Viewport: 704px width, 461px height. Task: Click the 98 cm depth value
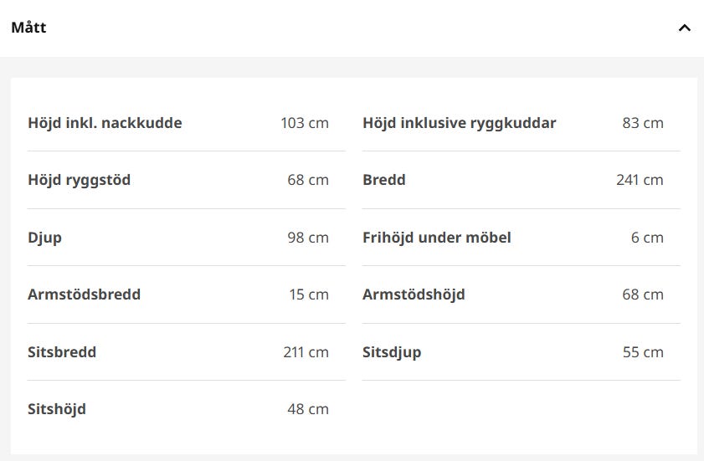(x=308, y=238)
